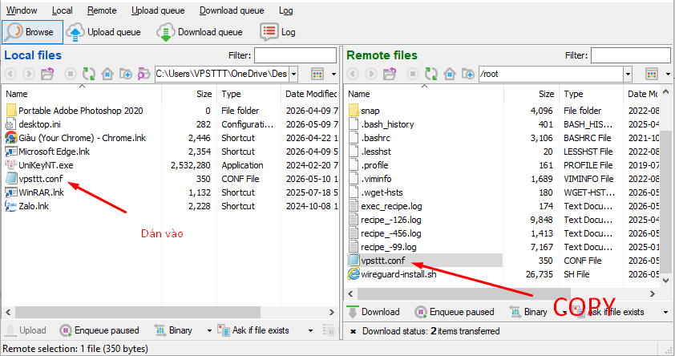Screen dimensions: 675x356
Task: Go to local home folder
Action: (x=107, y=74)
